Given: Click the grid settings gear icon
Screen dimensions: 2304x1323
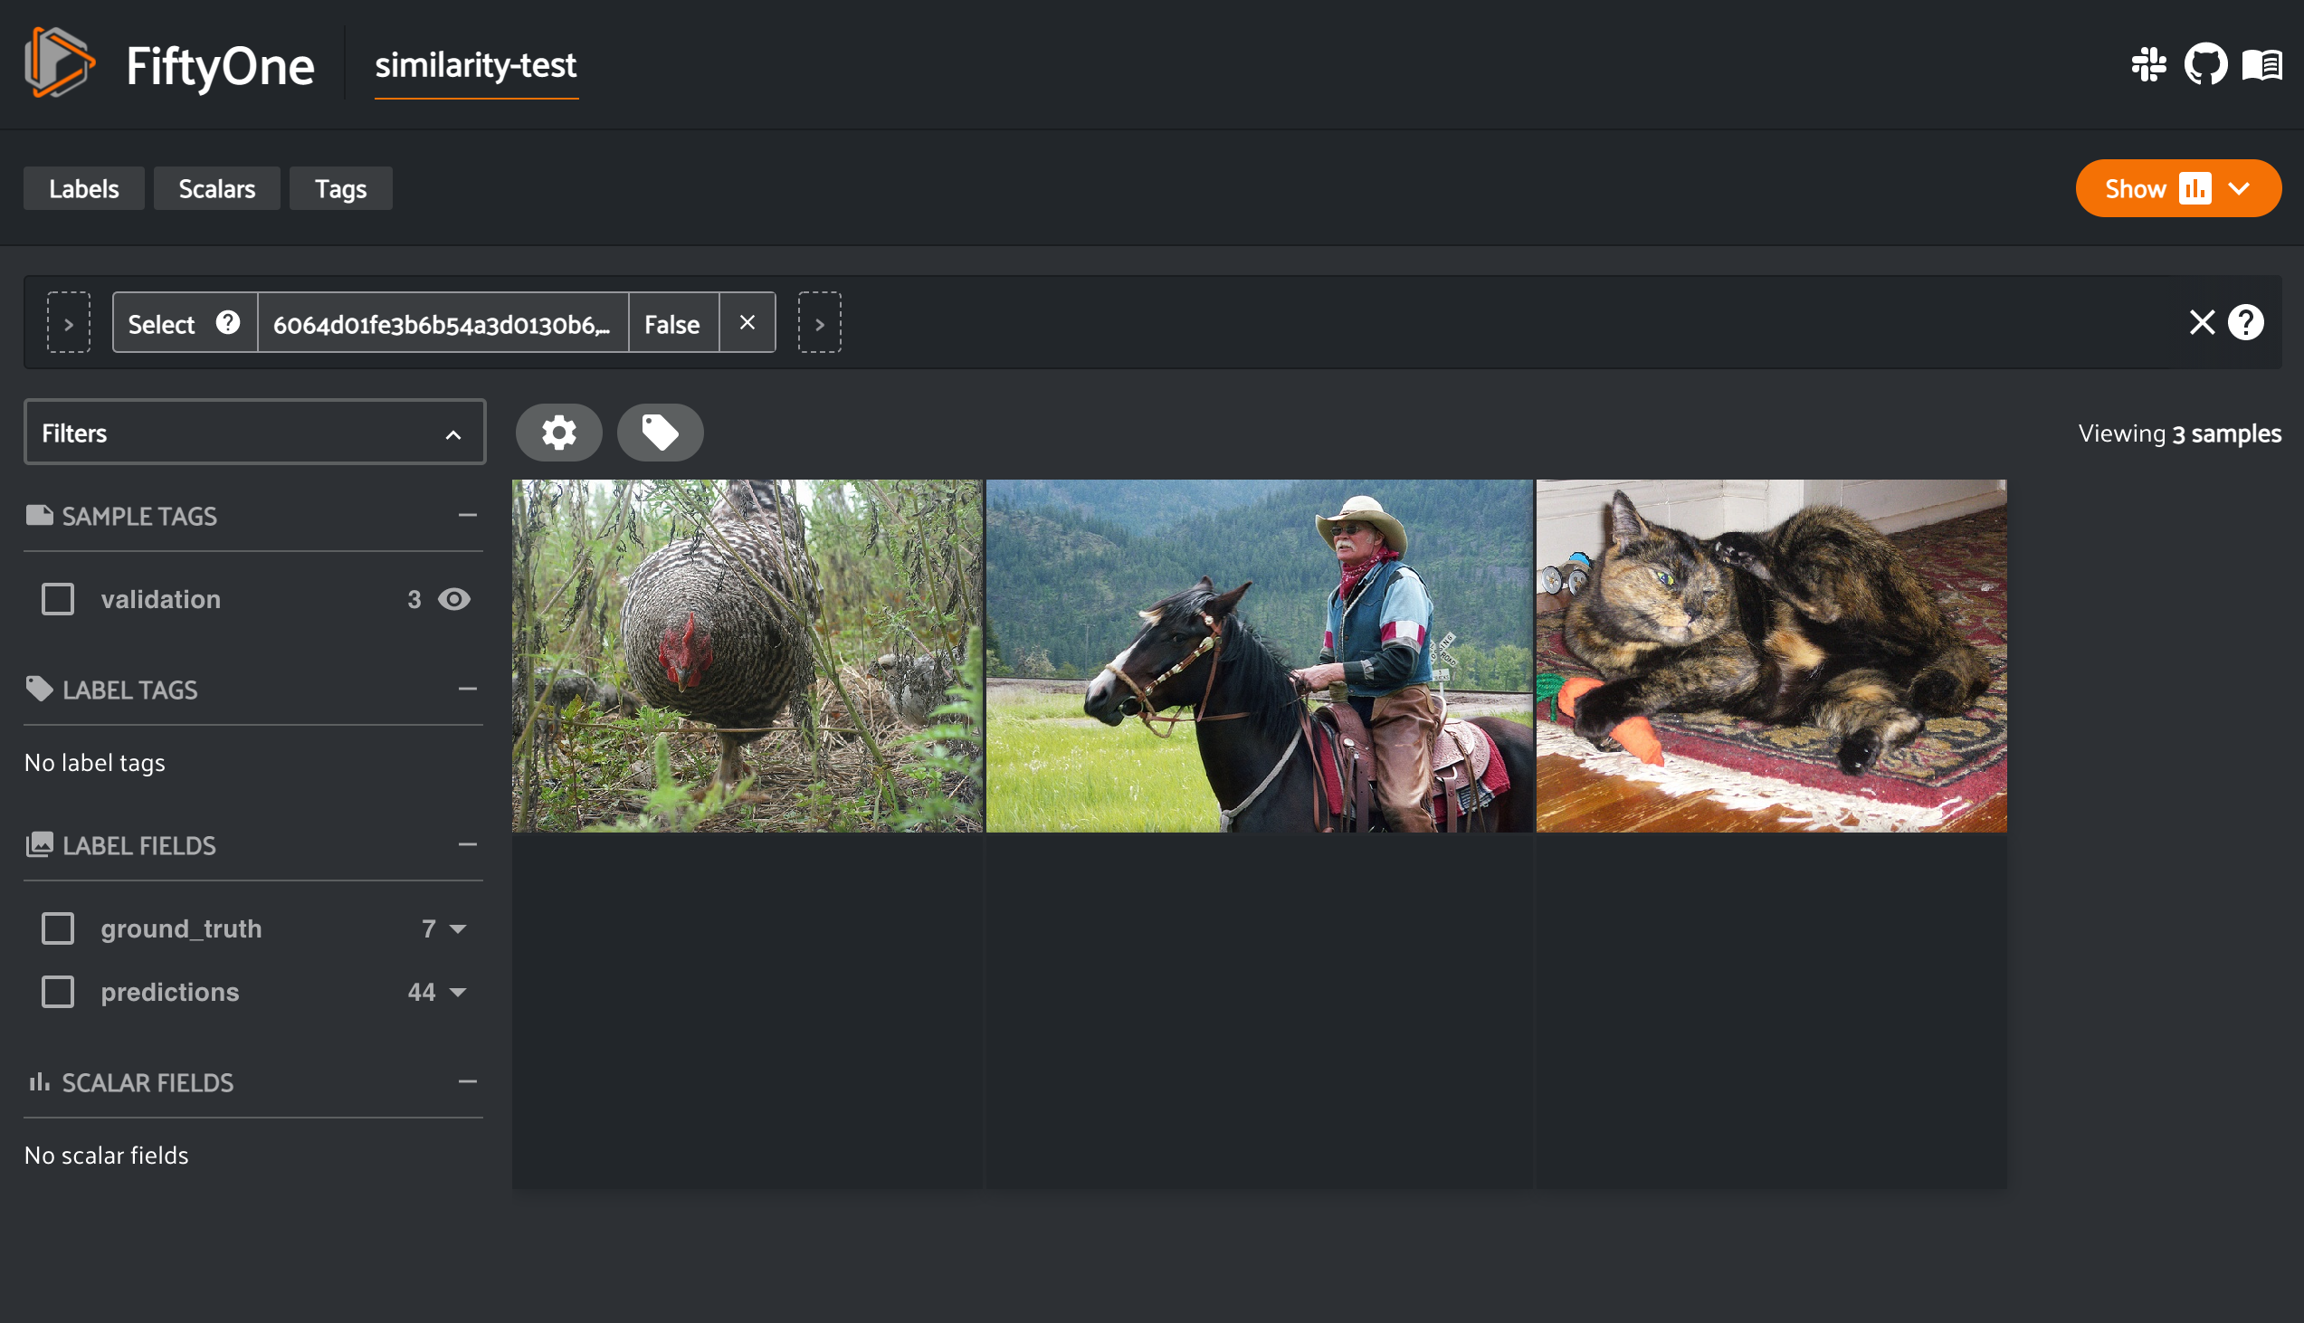Looking at the screenshot, I should click(558, 433).
